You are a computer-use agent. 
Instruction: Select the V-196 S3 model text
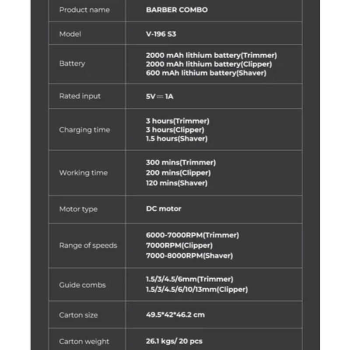161,34
